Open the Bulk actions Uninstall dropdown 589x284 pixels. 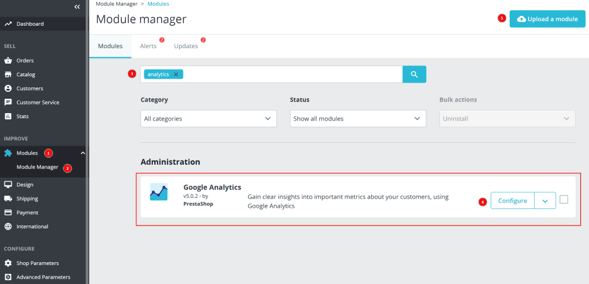click(x=507, y=118)
